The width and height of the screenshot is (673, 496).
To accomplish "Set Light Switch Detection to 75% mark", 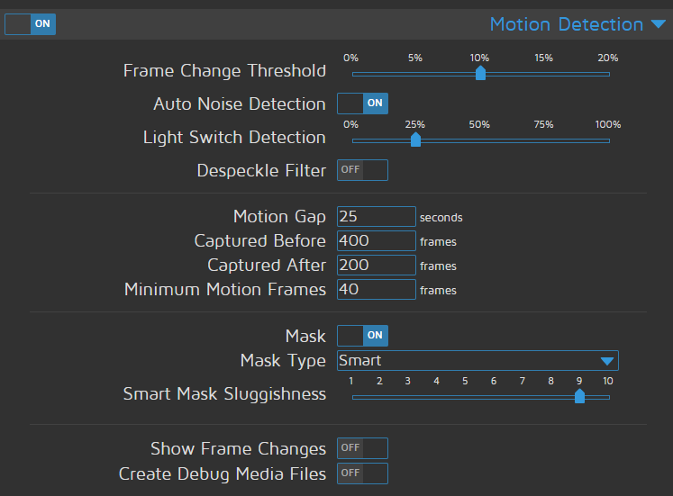I will 543,140.
